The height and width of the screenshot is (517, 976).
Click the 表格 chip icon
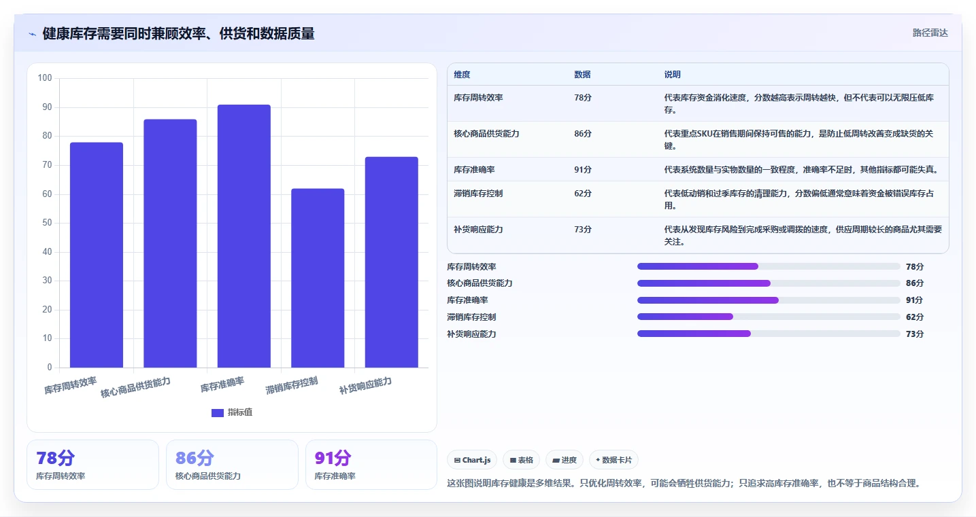[513, 461]
